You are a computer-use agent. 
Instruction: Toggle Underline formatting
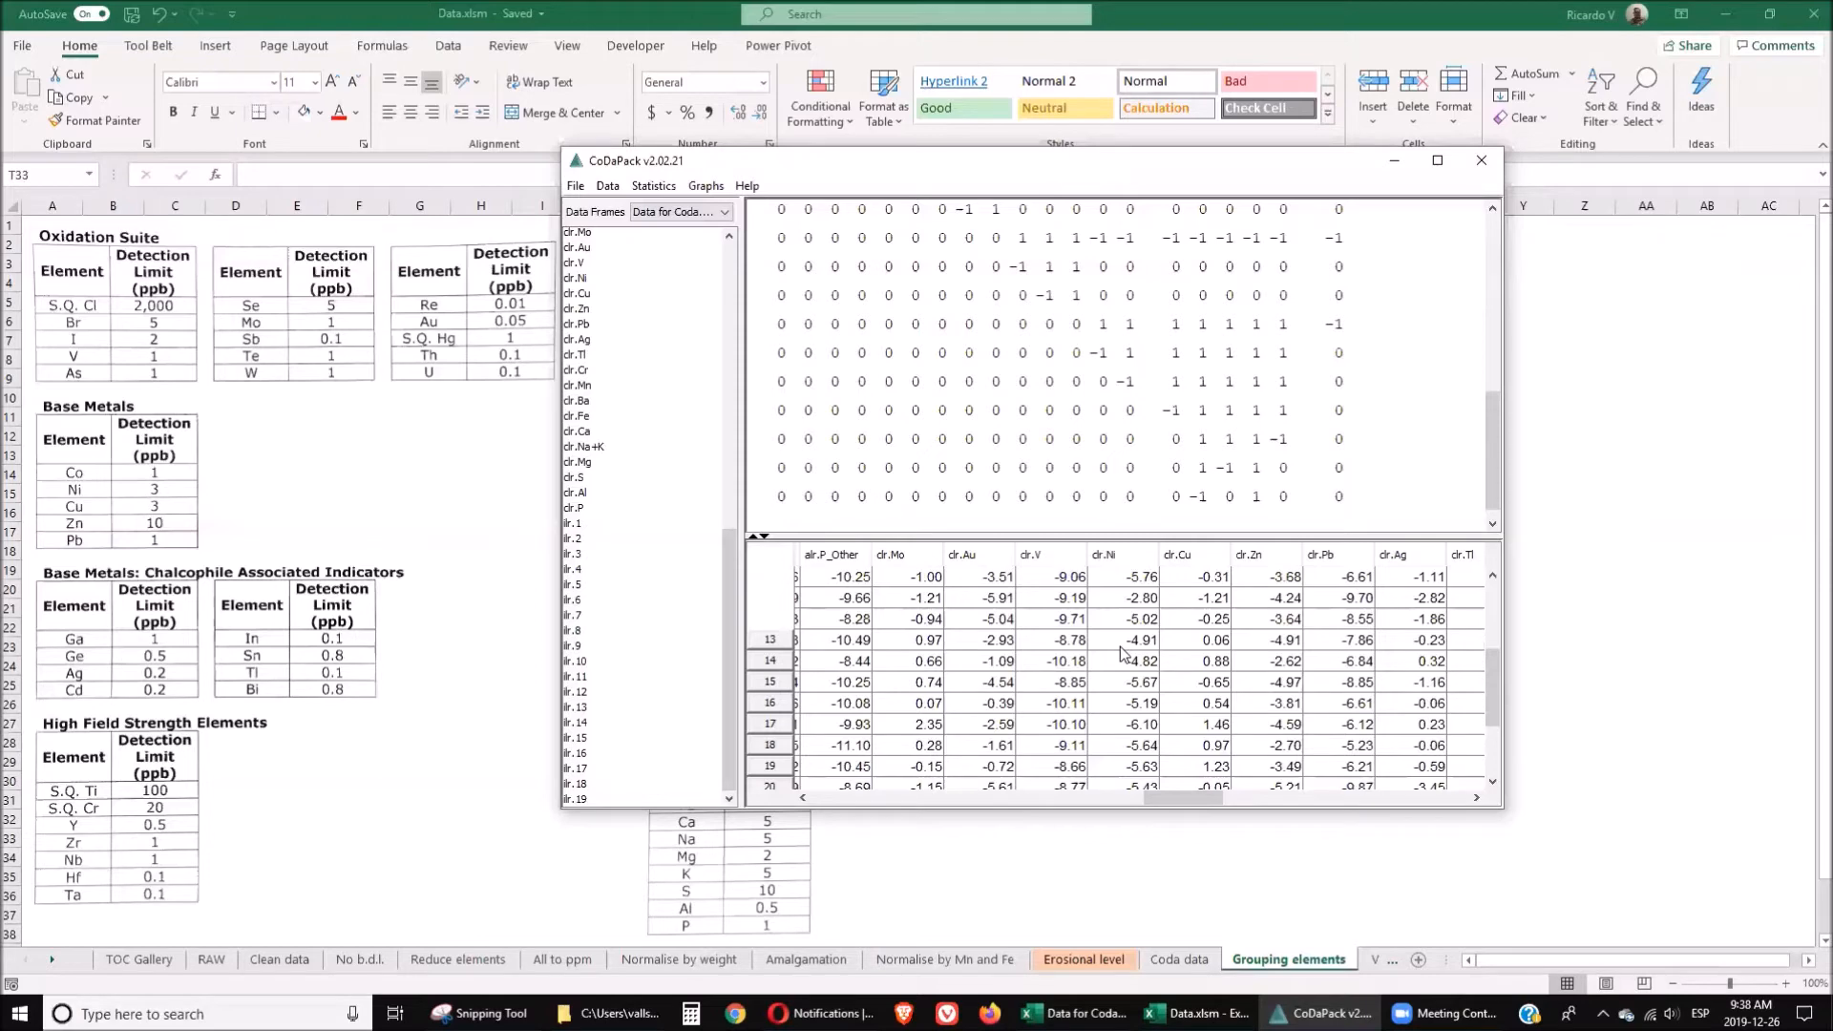click(x=215, y=112)
